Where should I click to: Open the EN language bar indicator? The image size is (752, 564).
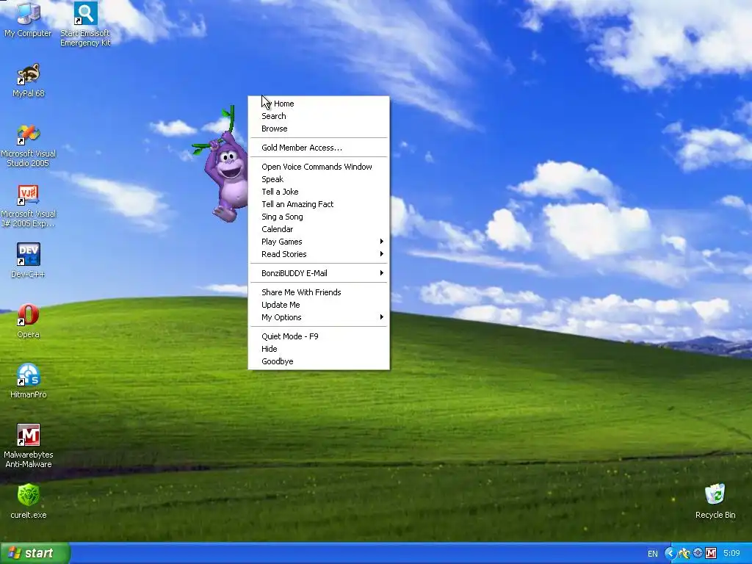(653, 554)
